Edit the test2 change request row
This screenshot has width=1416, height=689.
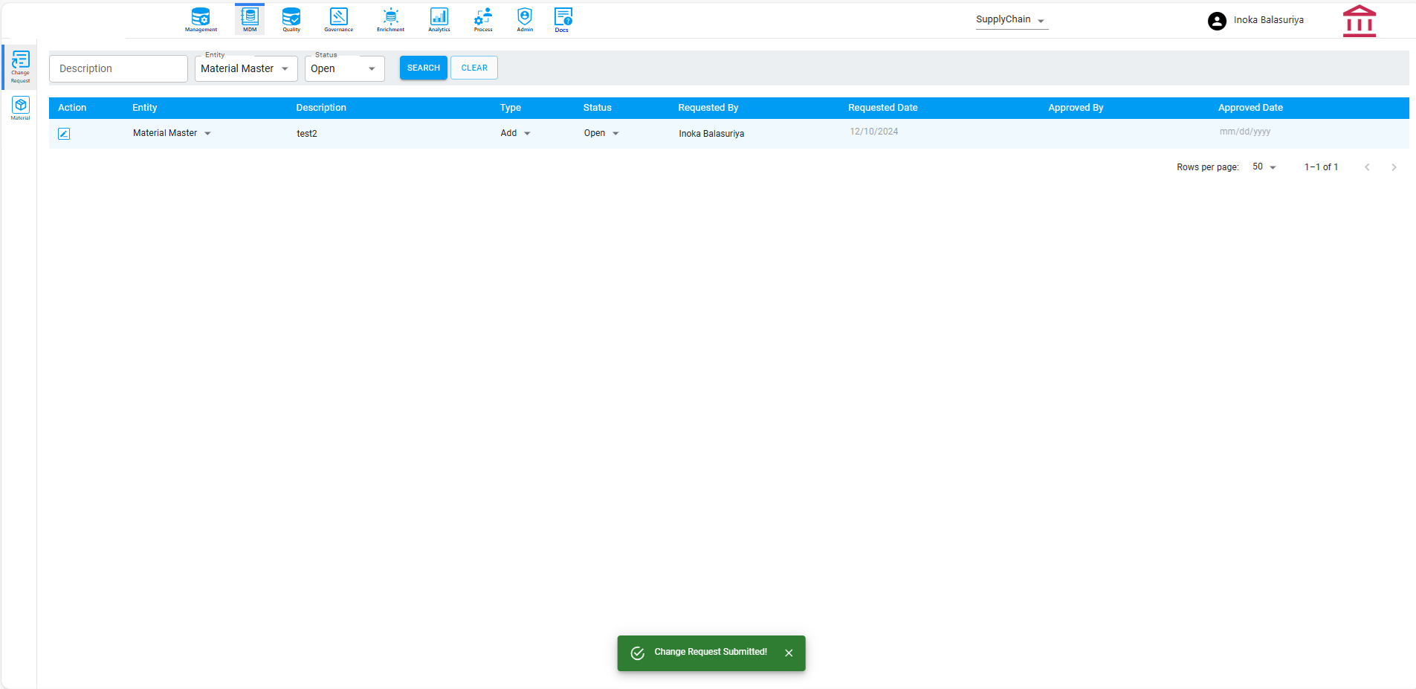click(x=64, y=134)
